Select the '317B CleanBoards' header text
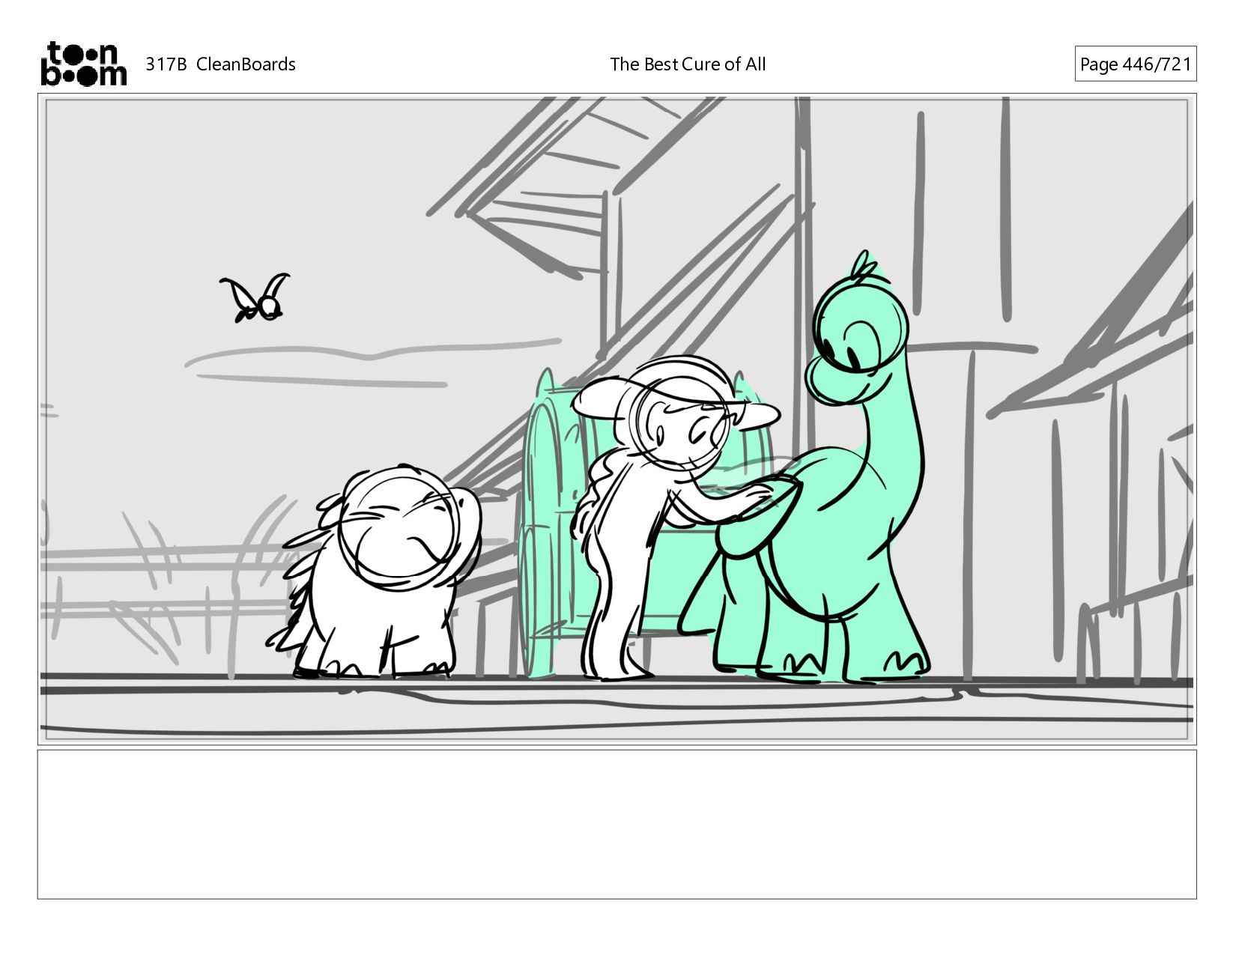 pyautogui.click(x=220, y=64)
